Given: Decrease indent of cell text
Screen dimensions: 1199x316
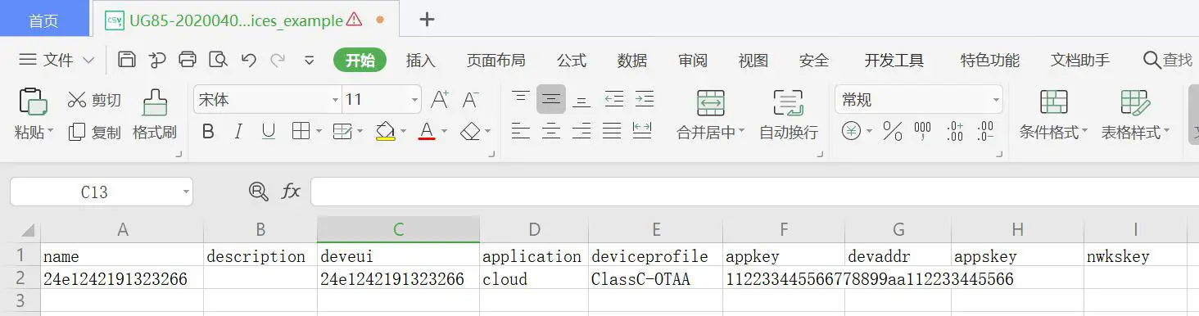Looking at the screenshot, I should click(613, 99).
